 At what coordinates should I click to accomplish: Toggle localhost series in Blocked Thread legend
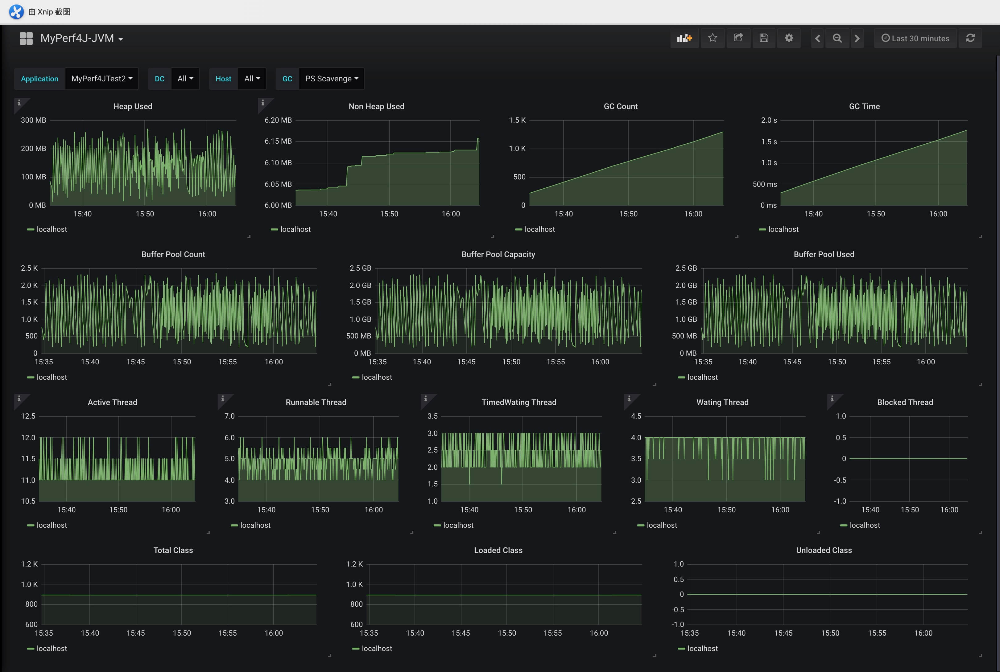tap(865, 525)
